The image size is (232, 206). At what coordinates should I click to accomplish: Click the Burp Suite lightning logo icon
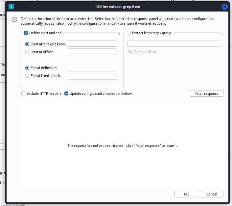point(11,6)
